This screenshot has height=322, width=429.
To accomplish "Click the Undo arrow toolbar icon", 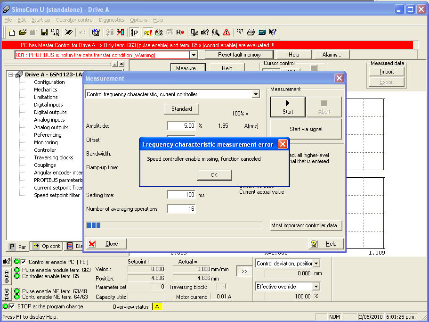I will point(82,33).
